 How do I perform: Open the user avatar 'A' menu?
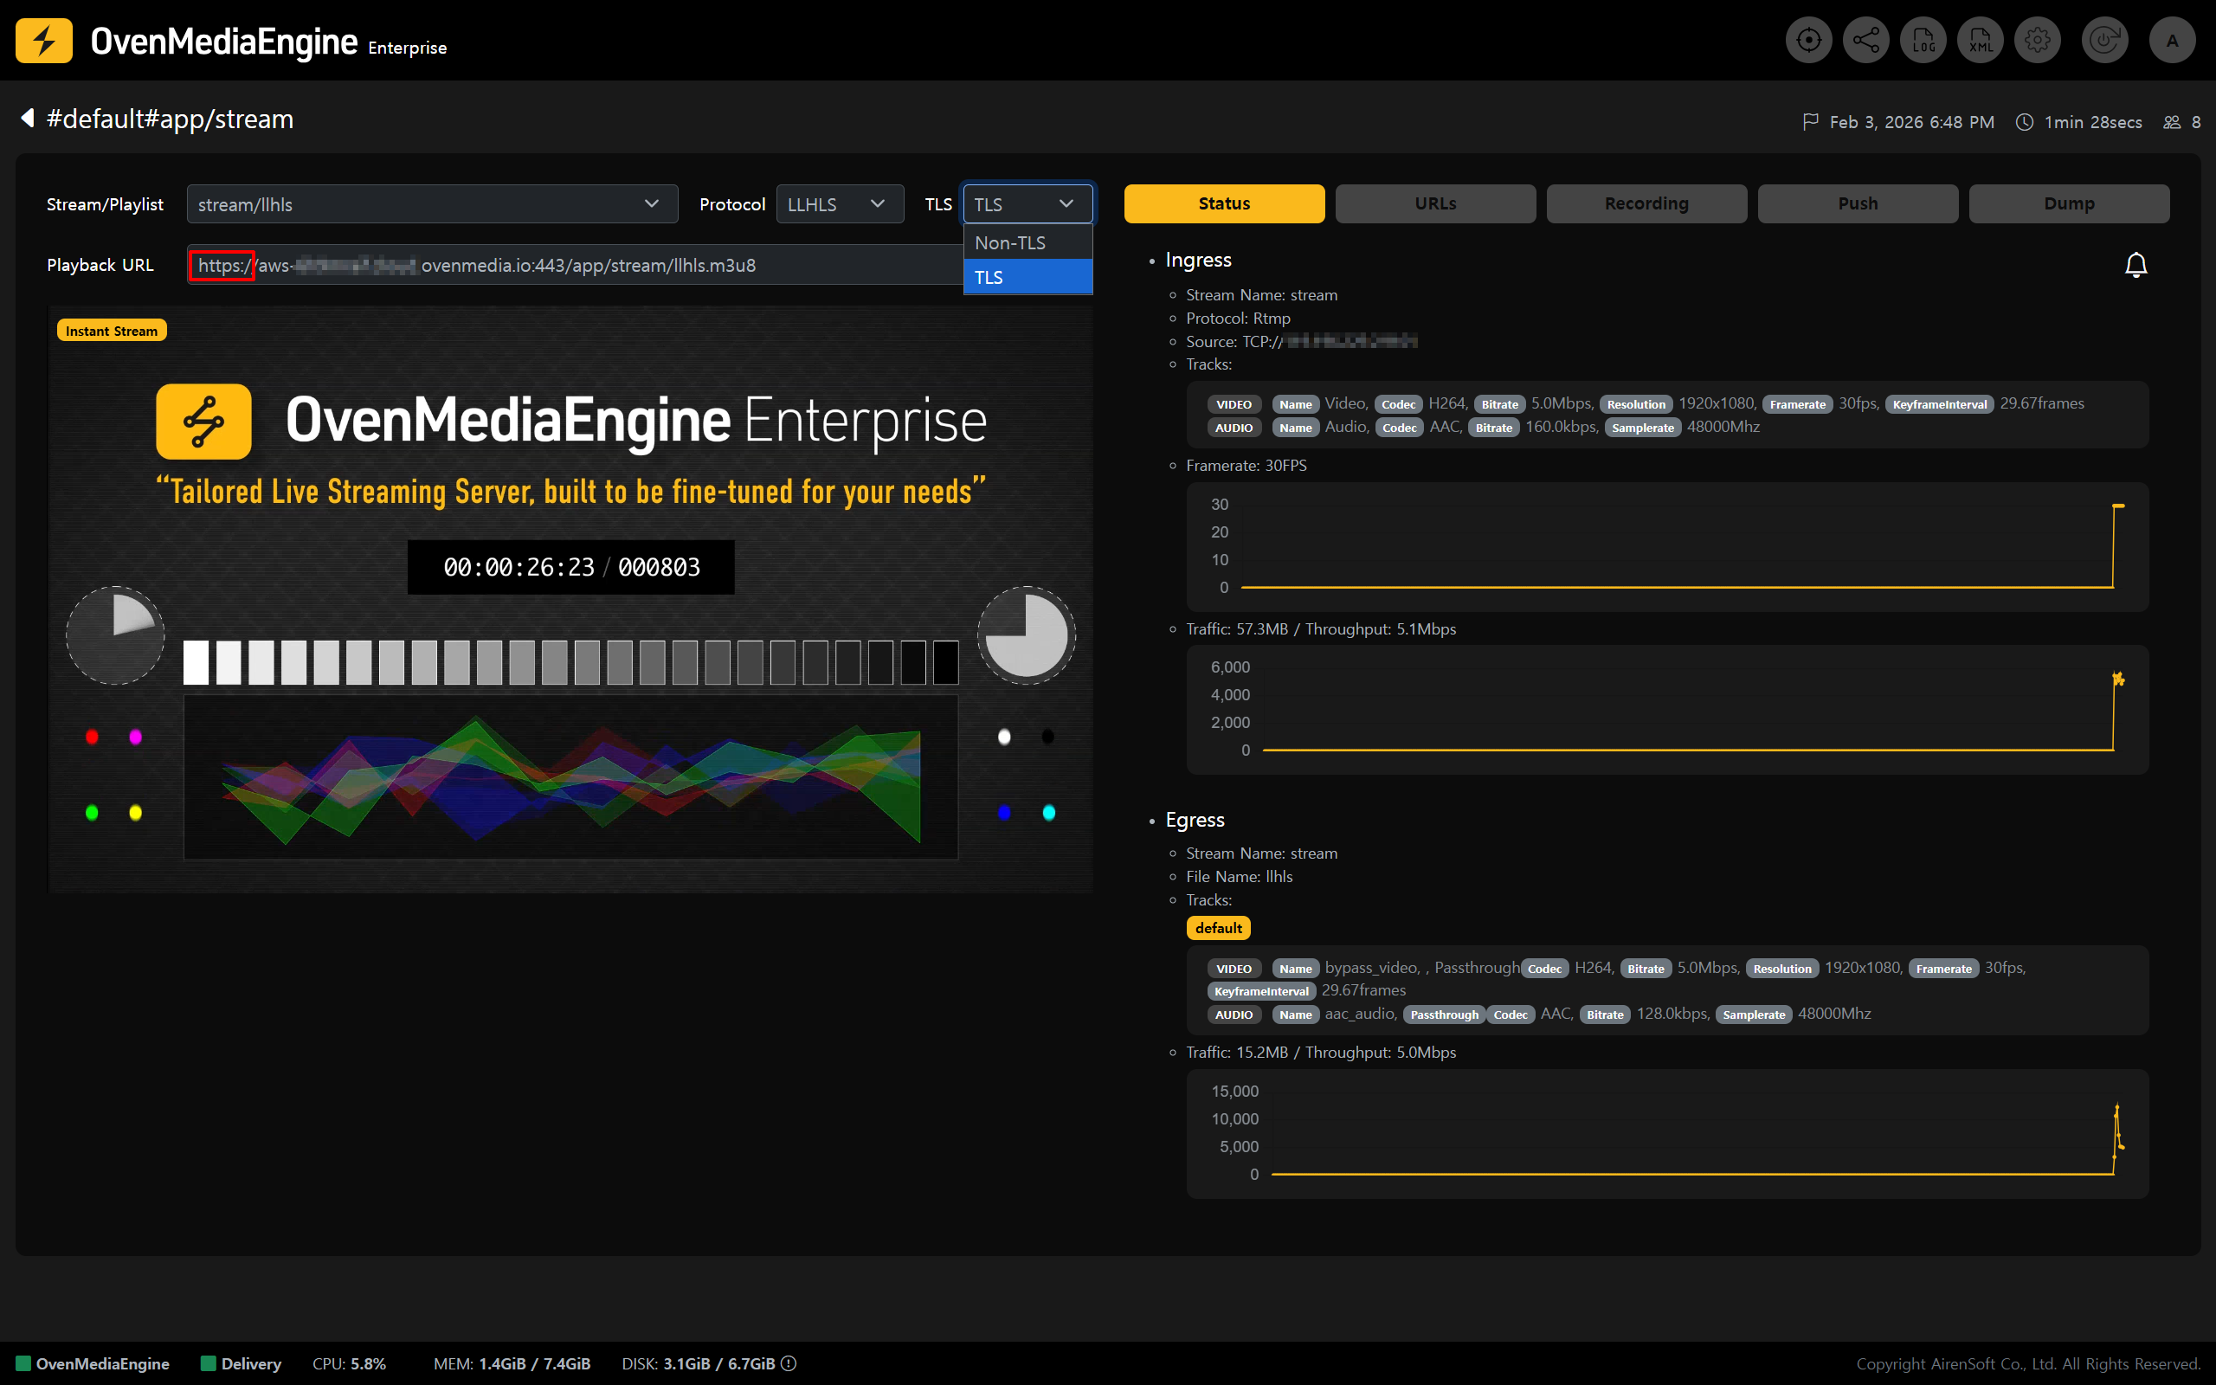click(x=2172, y=41)
